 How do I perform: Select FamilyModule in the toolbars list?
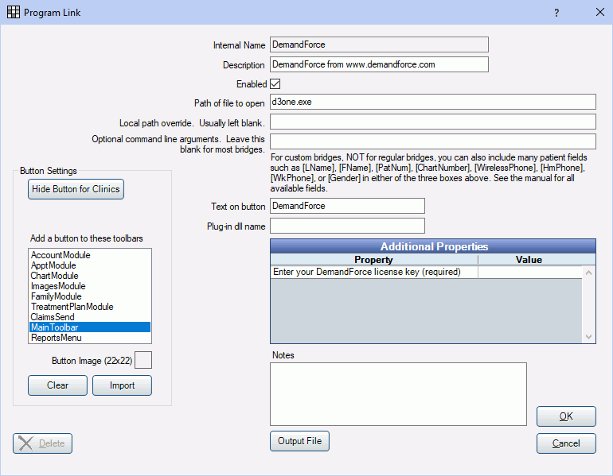89,296
